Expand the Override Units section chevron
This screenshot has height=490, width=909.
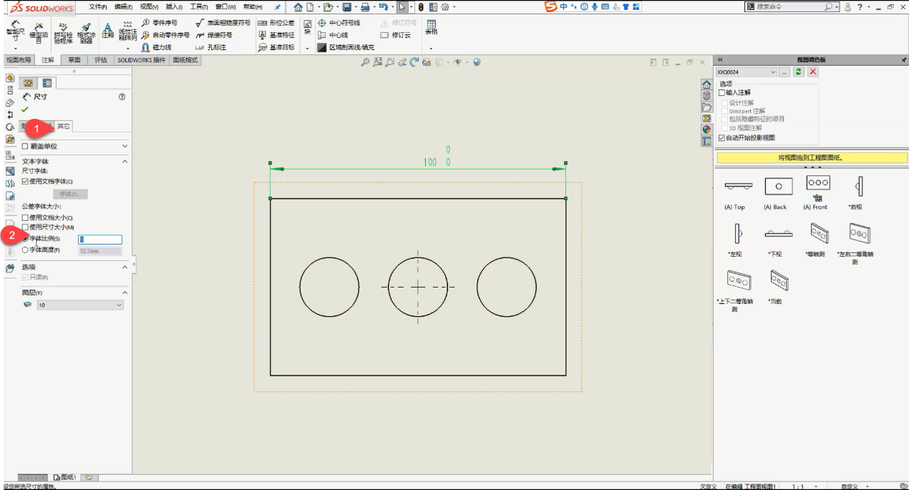(125, 146)
